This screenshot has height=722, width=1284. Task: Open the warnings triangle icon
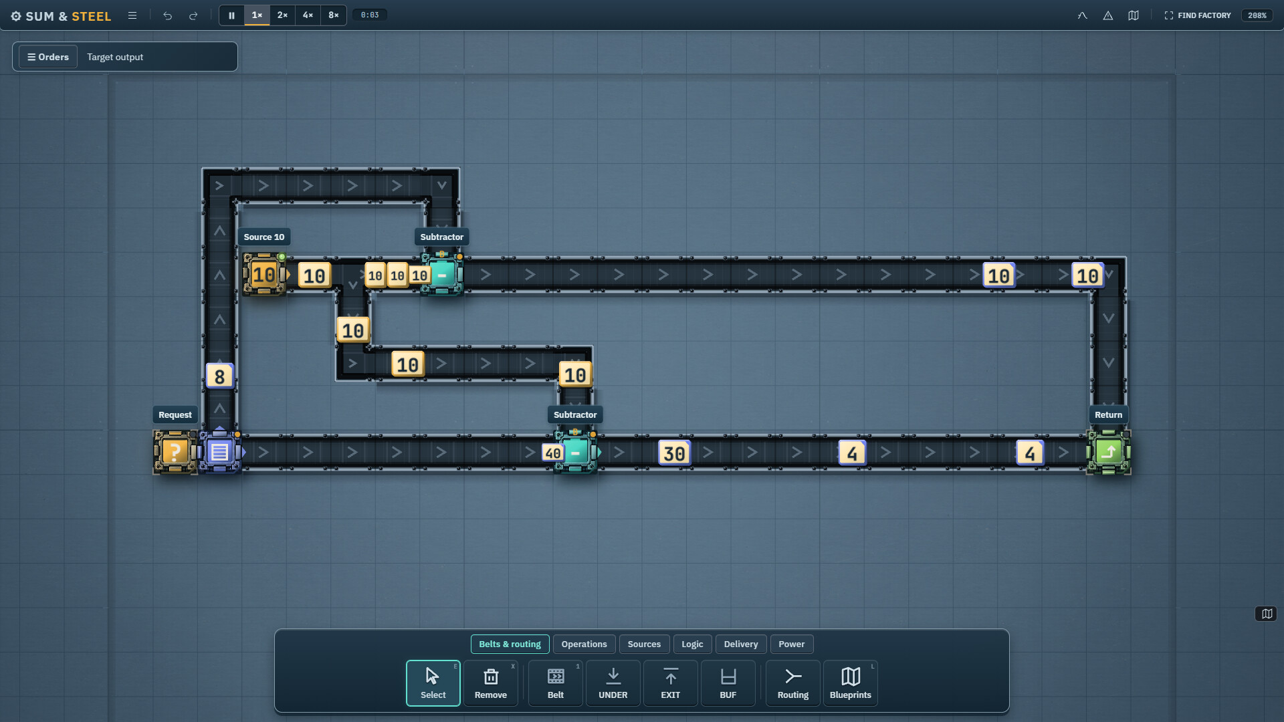1108,15
